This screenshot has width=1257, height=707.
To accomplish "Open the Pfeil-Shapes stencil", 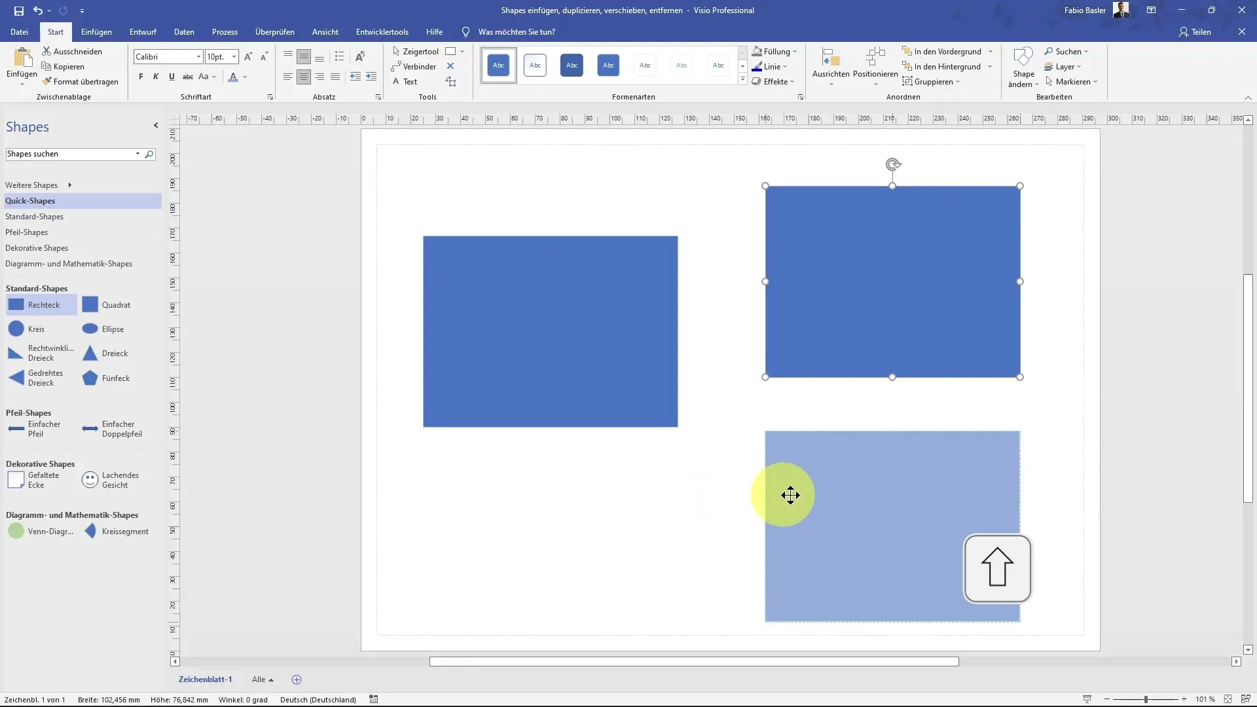I will tap(27, 232).
